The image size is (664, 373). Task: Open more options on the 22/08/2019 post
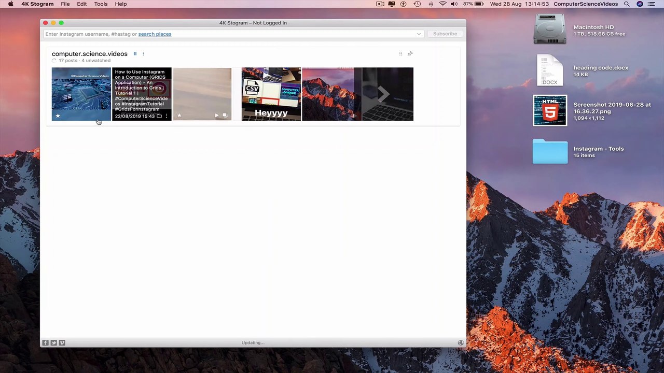166,116
